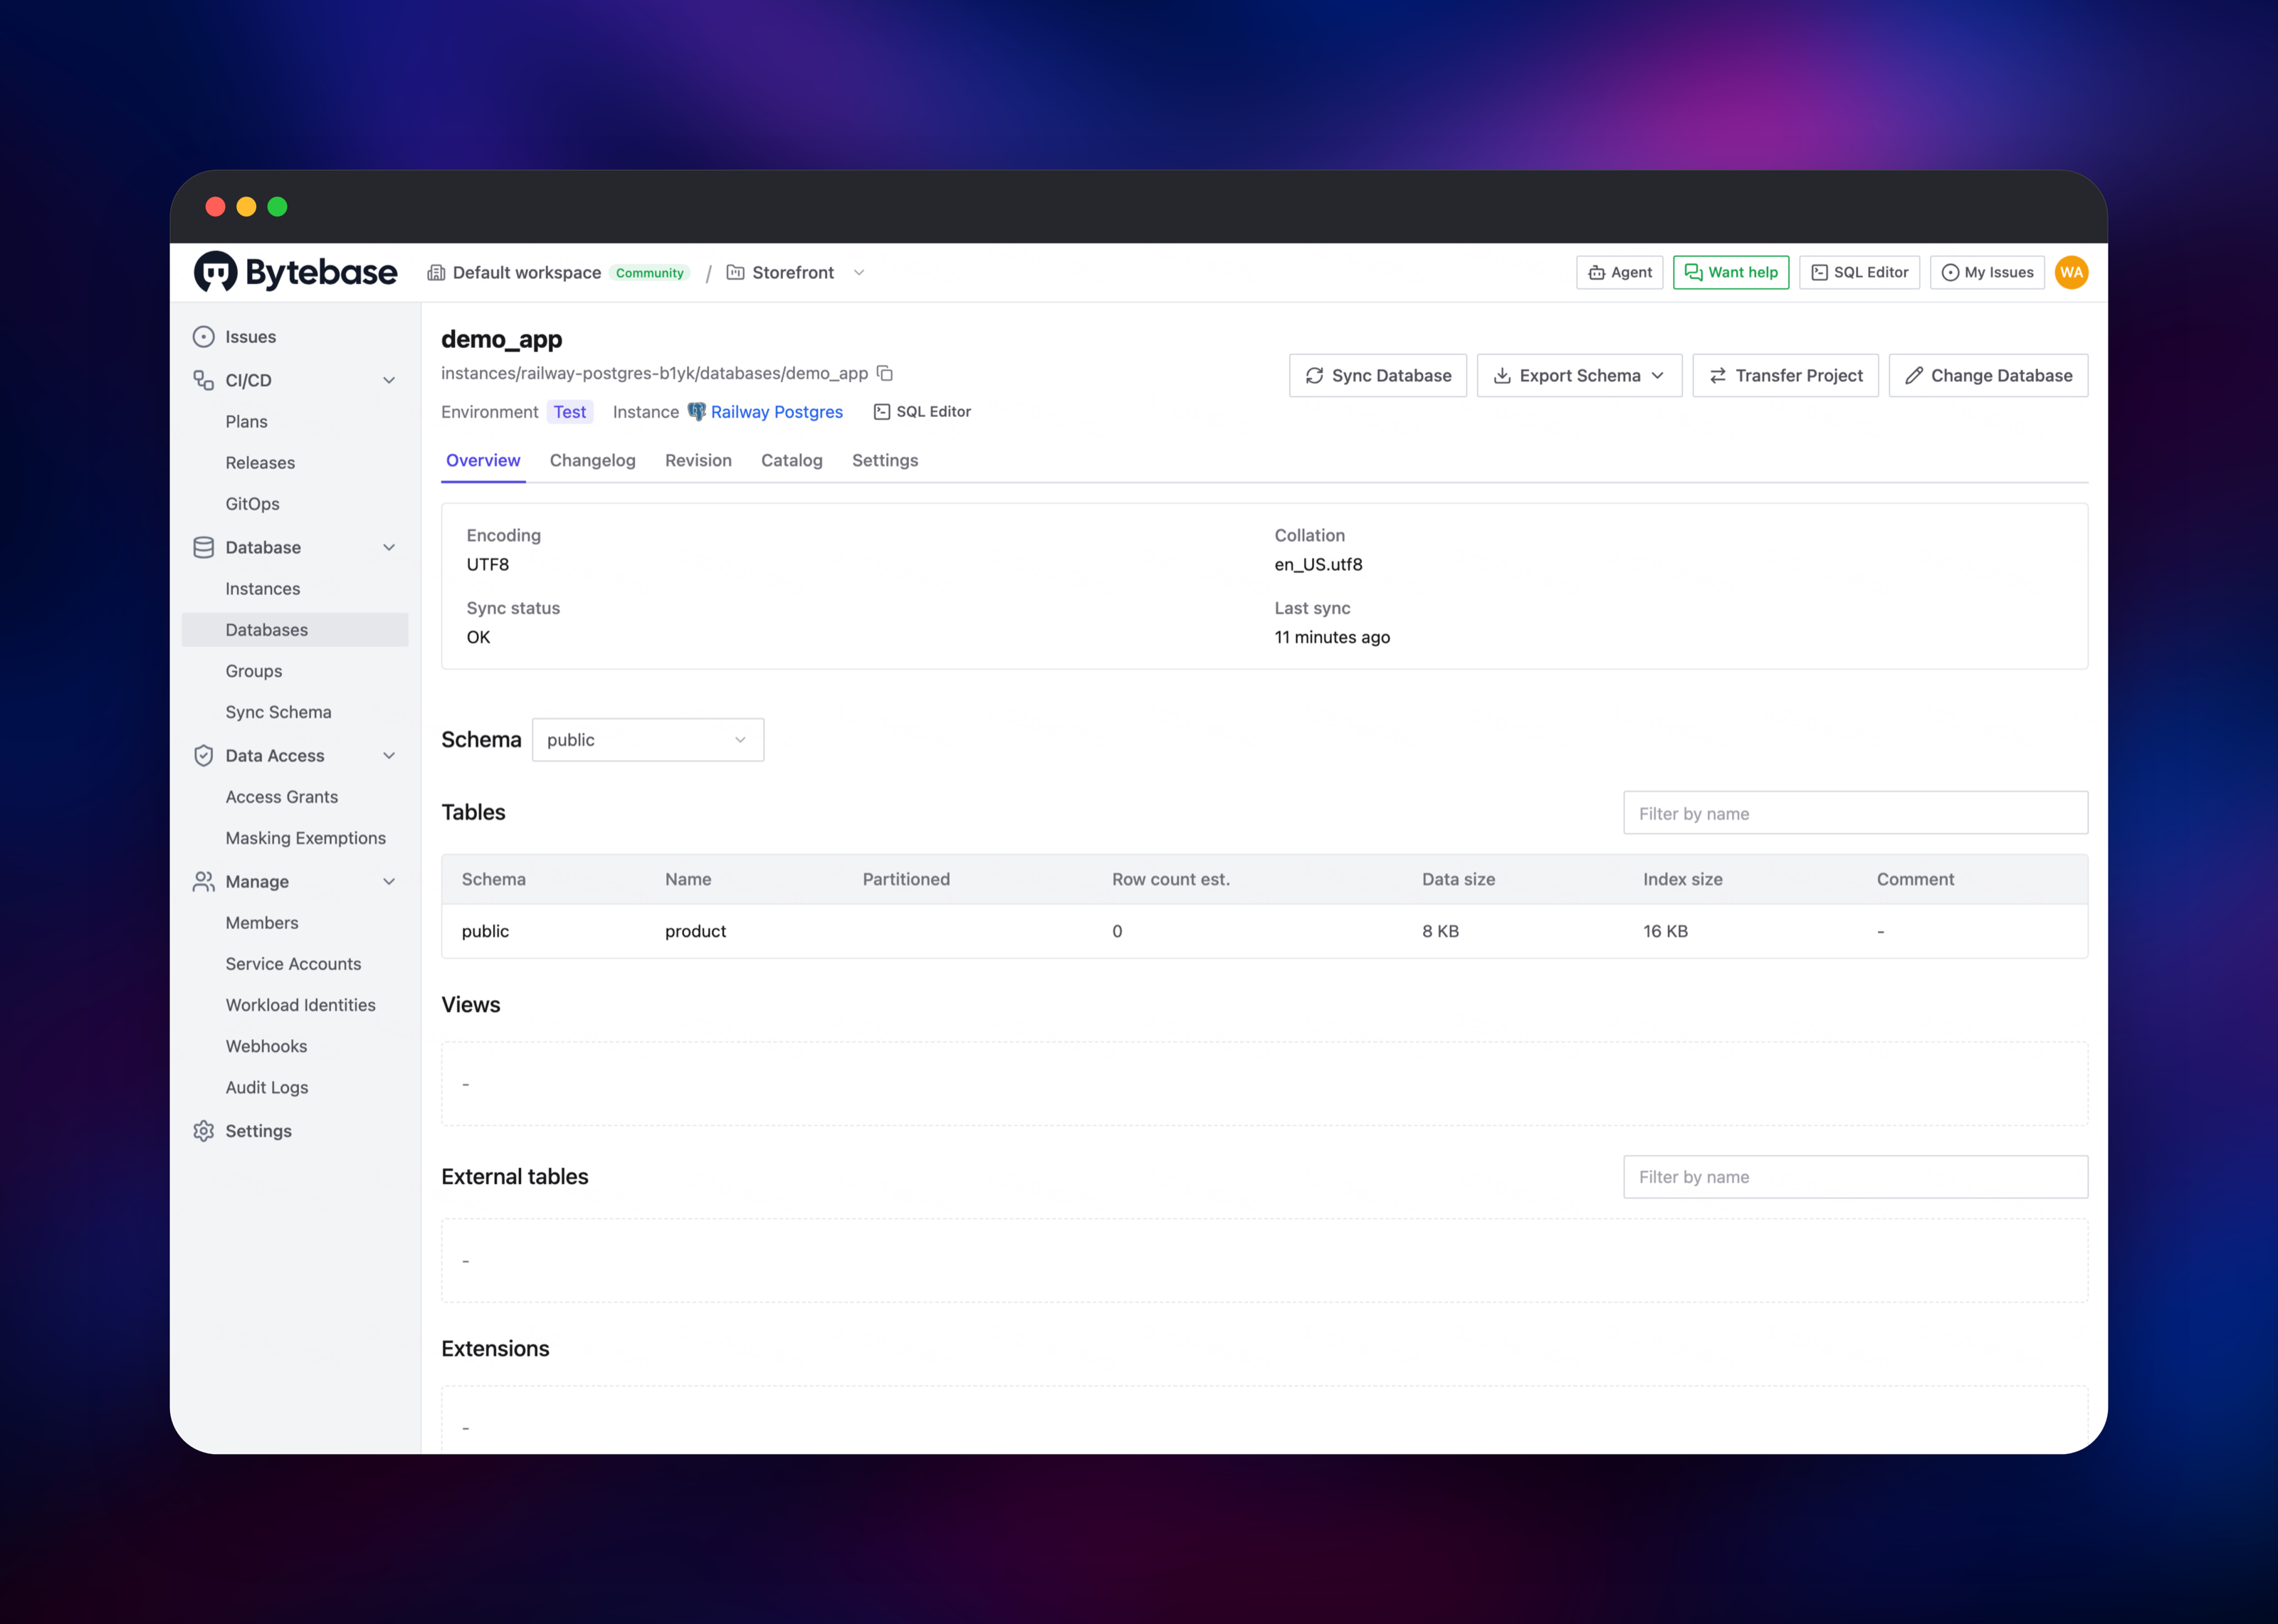The image size is (2278, 1624).
Task: Copy the database resource path icon
Action: [x=885, y=373]
